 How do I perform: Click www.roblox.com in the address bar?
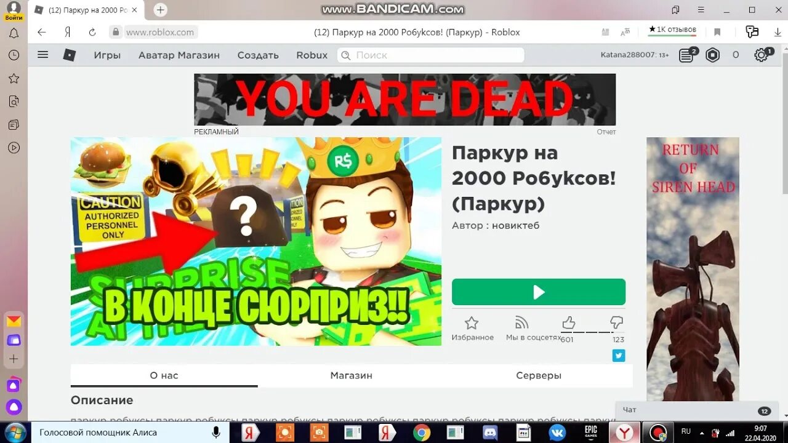(x=160, y=32)
